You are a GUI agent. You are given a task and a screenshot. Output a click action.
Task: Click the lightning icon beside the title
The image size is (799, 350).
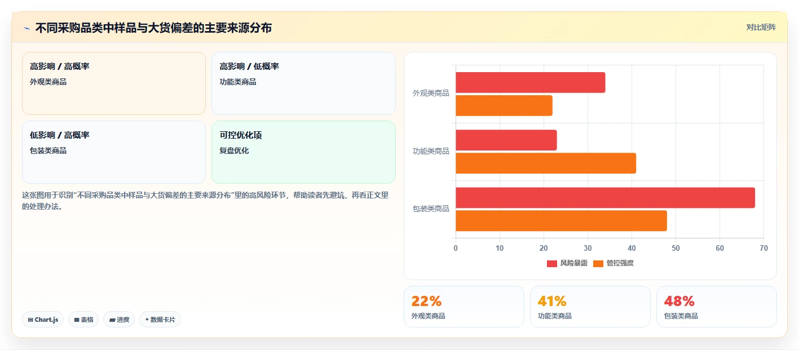pos(27,28)
